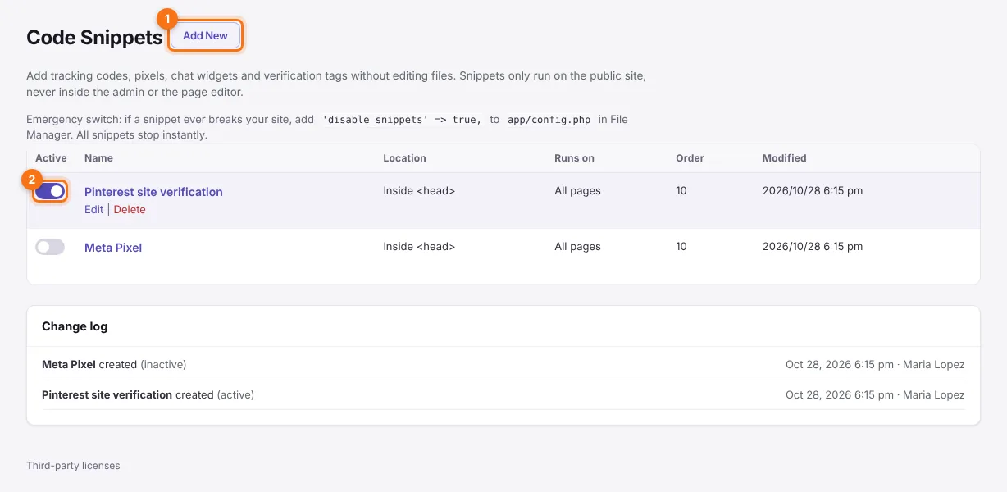Click the Maria Lopez timestamp on Meta Pixel log
The width and height of the screenshot is (1007, 492).
coord(875,364)
